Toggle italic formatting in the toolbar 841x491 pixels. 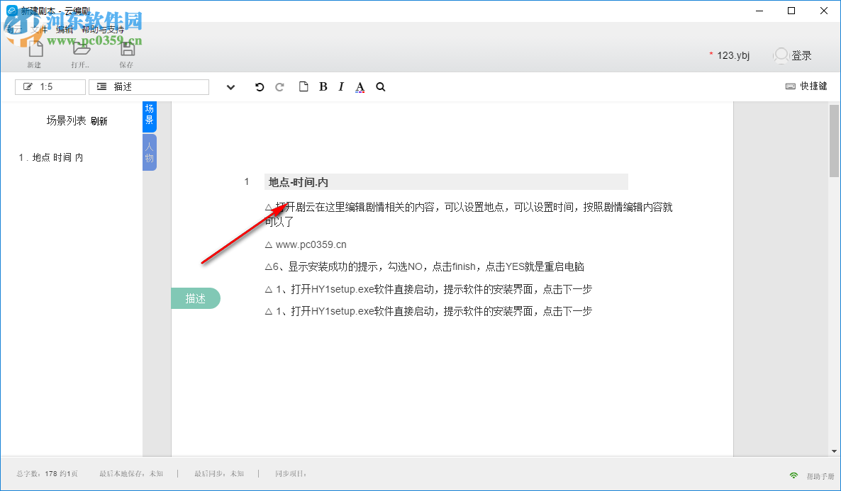click(x=341, y=86)
